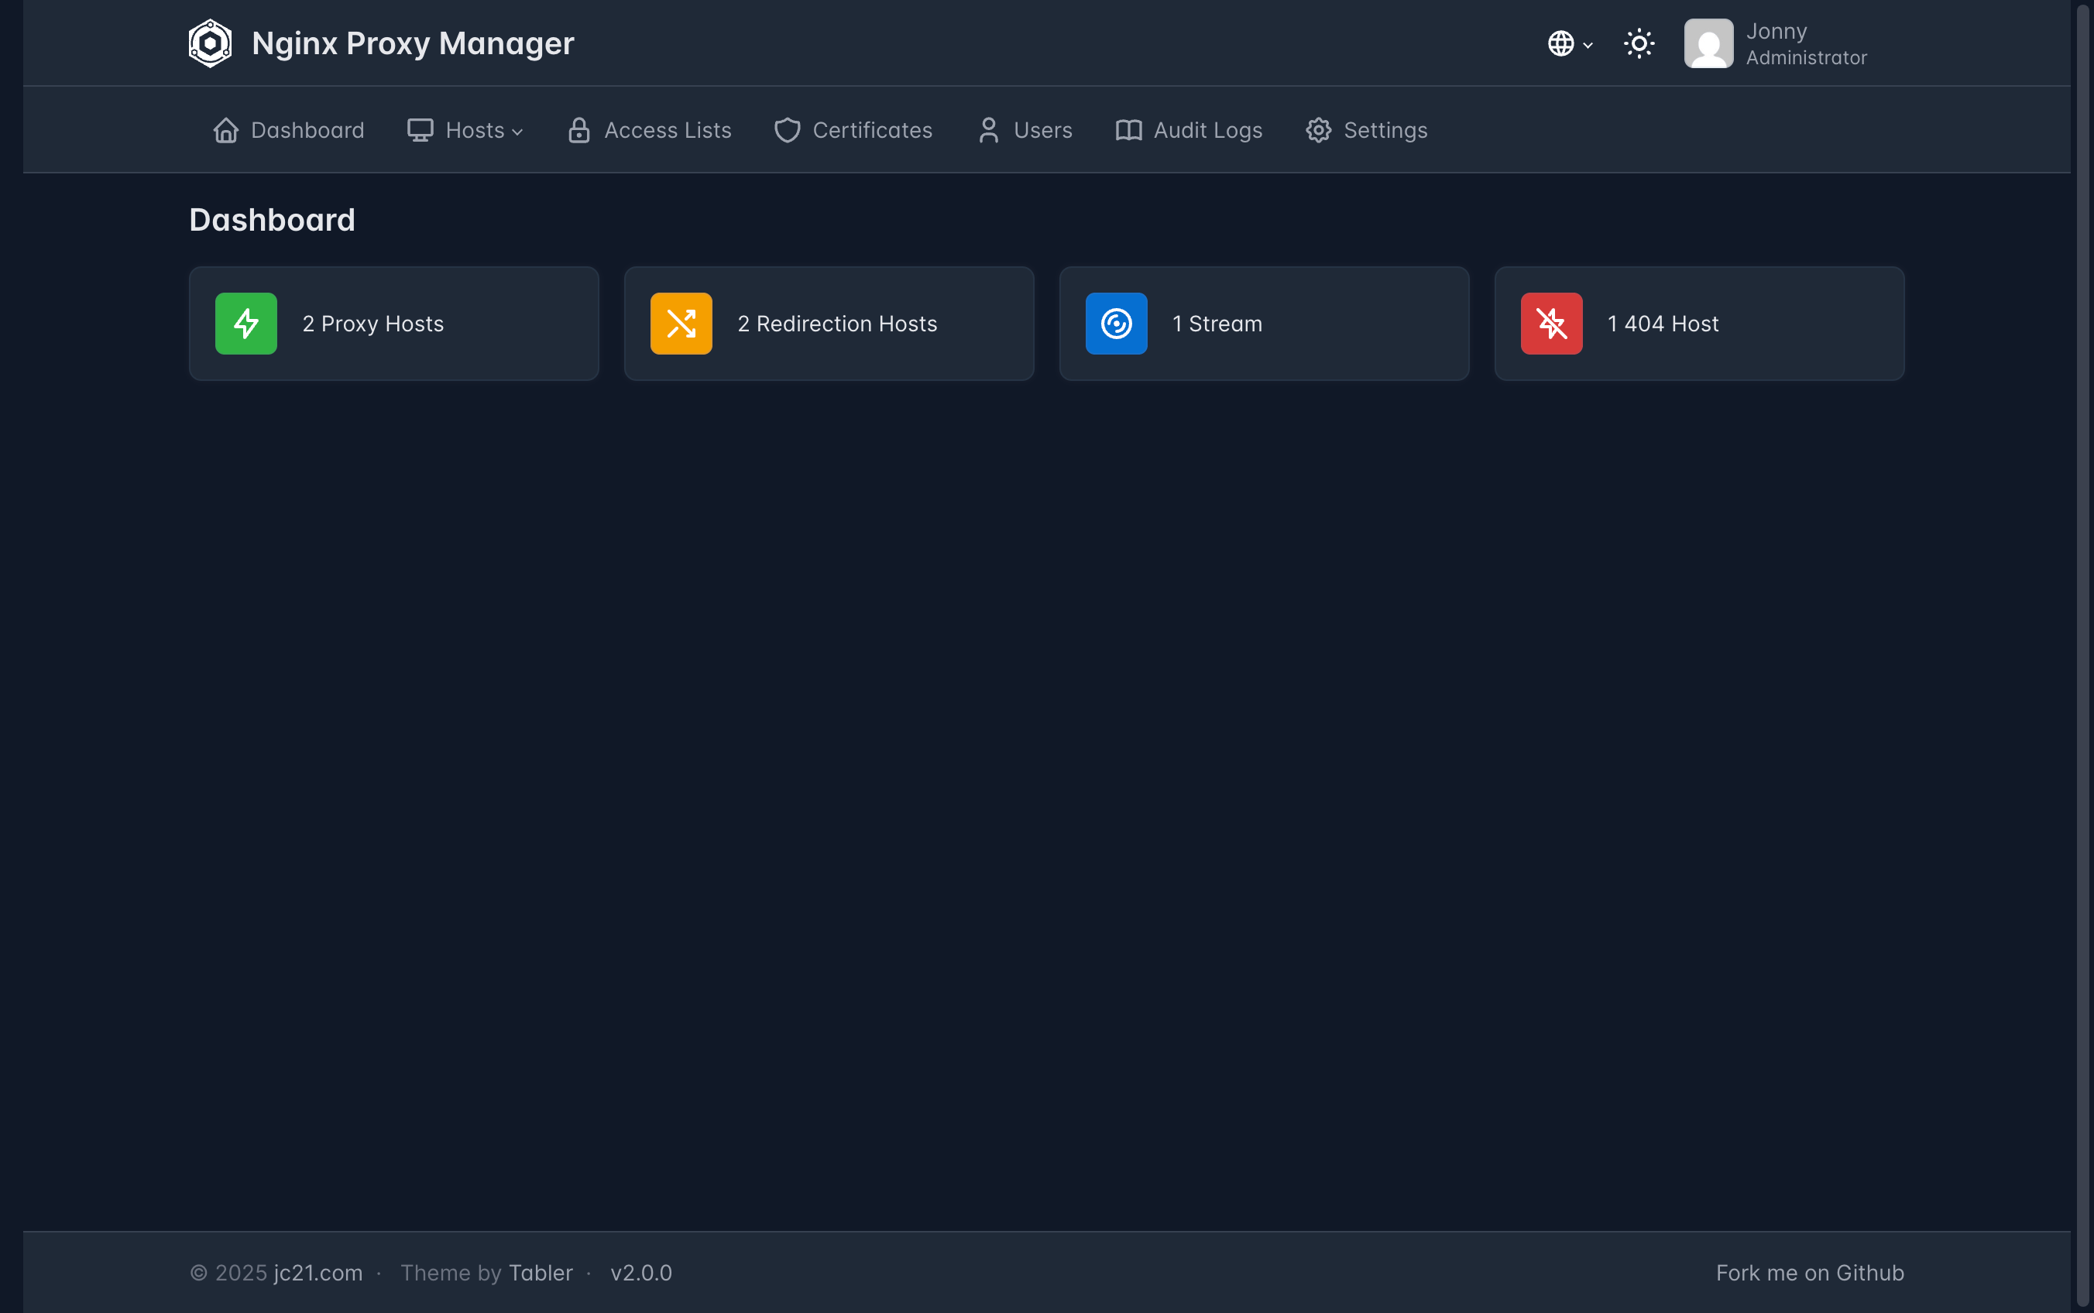This screenshot has height=1313, width=2094.
Task: Click the red 404 Host icon
Action: click(x=1551, y=324)
